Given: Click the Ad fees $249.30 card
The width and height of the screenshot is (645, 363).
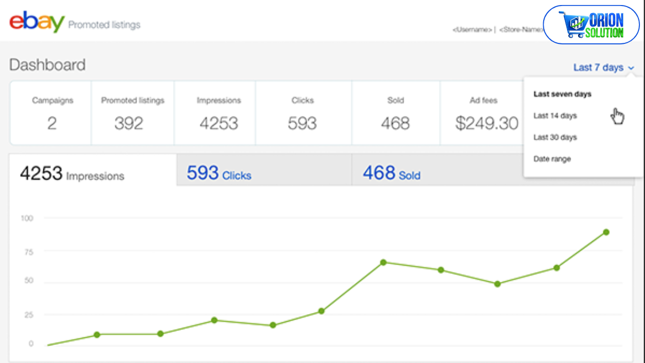Looking at the screenshot, I should coord(483,113).
